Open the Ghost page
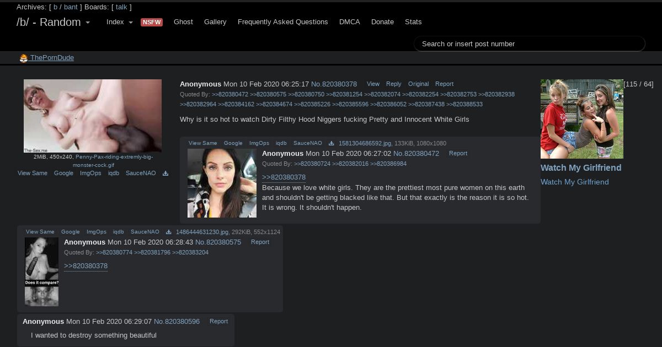662x347 pixels. [x=183, y=22]
